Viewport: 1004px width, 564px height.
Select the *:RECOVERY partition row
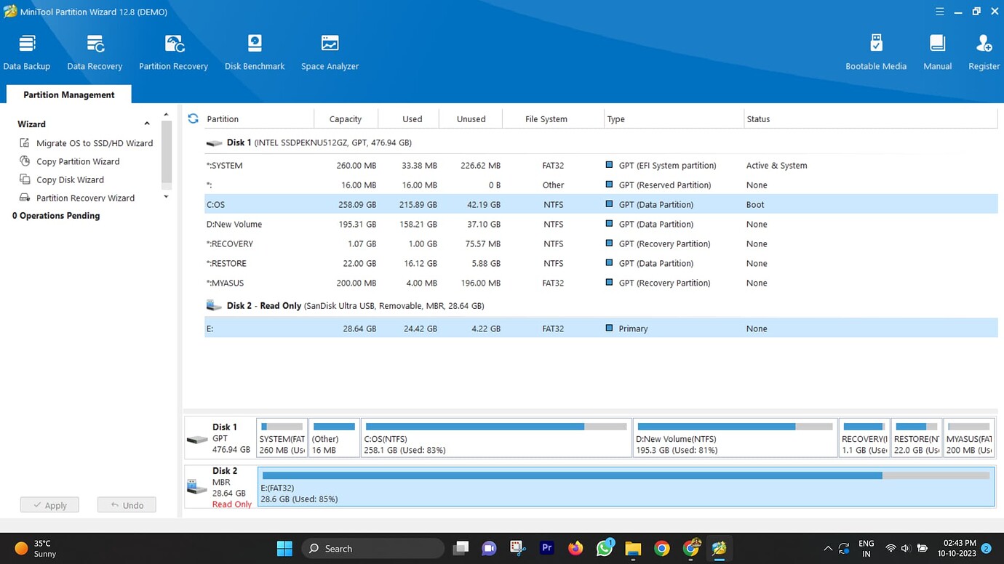tap(601, 243)
